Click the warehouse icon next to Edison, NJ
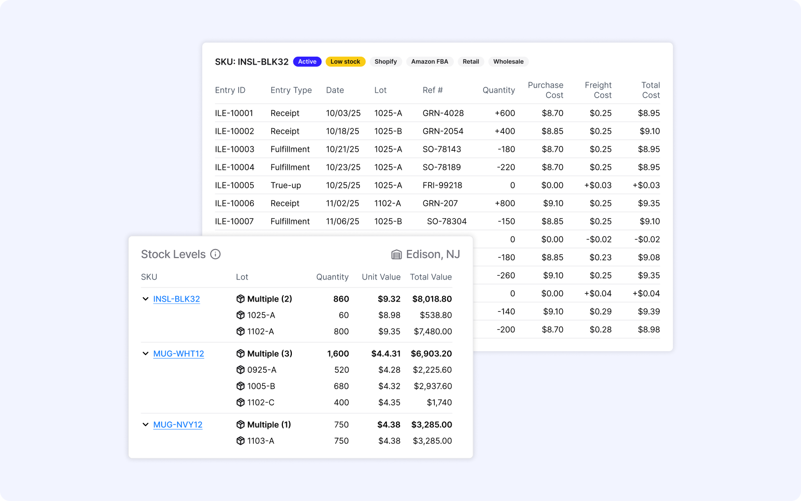 click(x=395, y=254)
